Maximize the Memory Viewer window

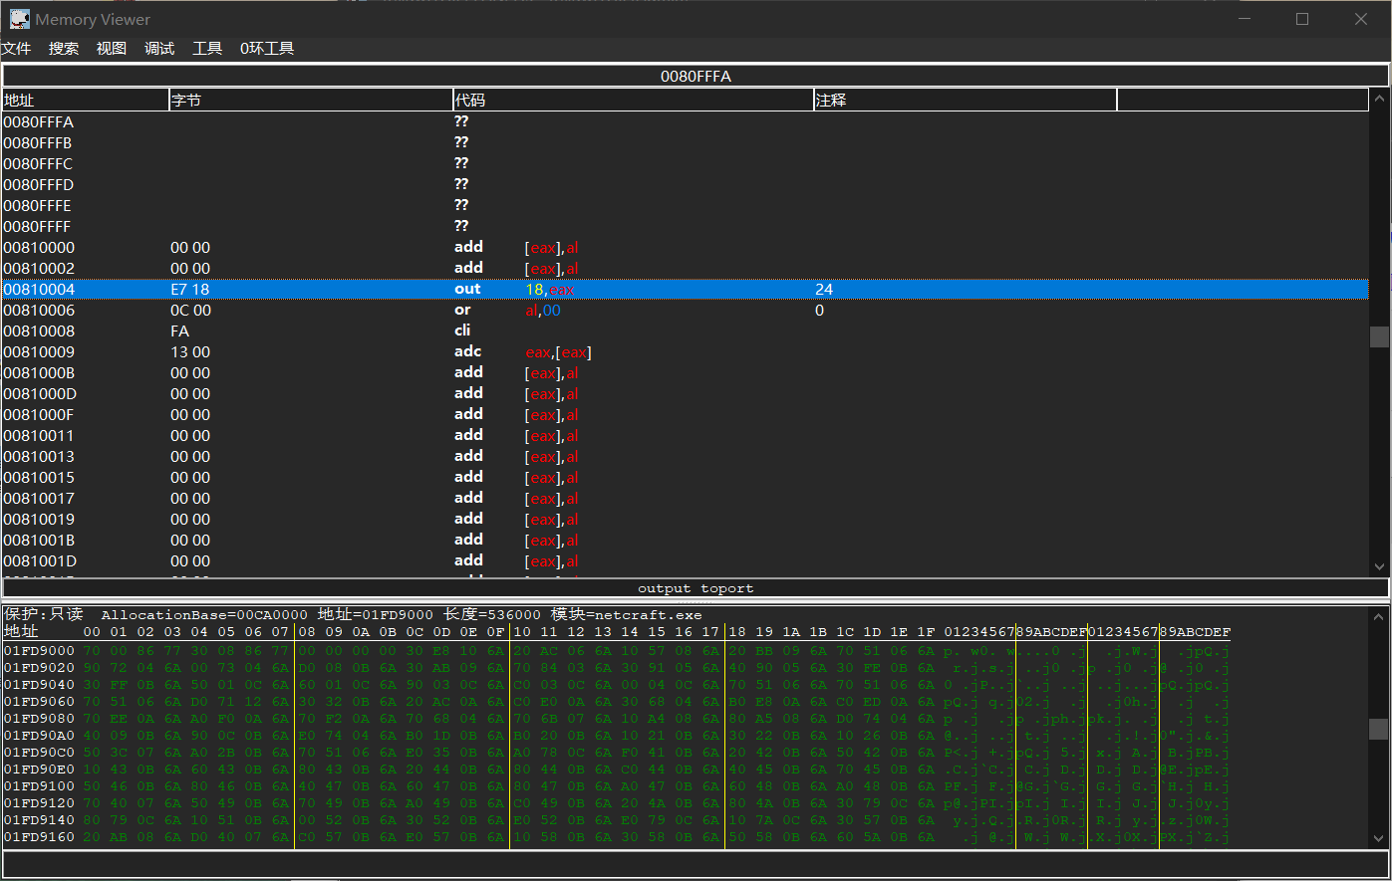pyautogui.click(x=1301, y=19)
